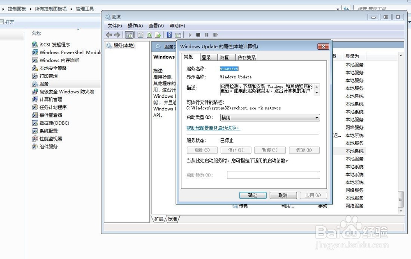Screen dimensions: 411x259
Task: Click 登录为 column header
Action: click(x=352, y=56)
